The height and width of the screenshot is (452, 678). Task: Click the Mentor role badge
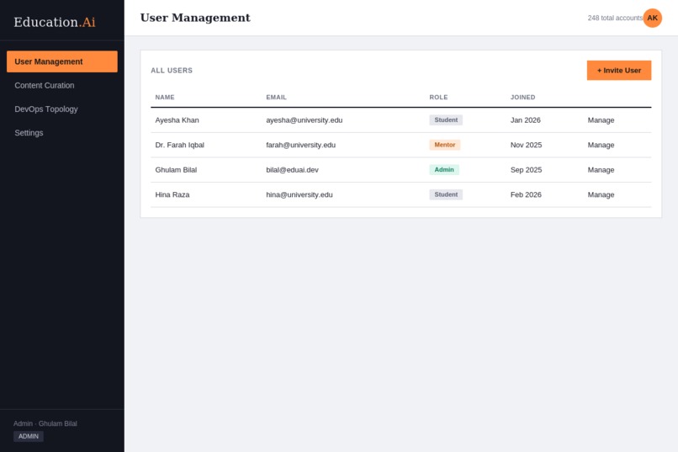(x=444, y=145)
